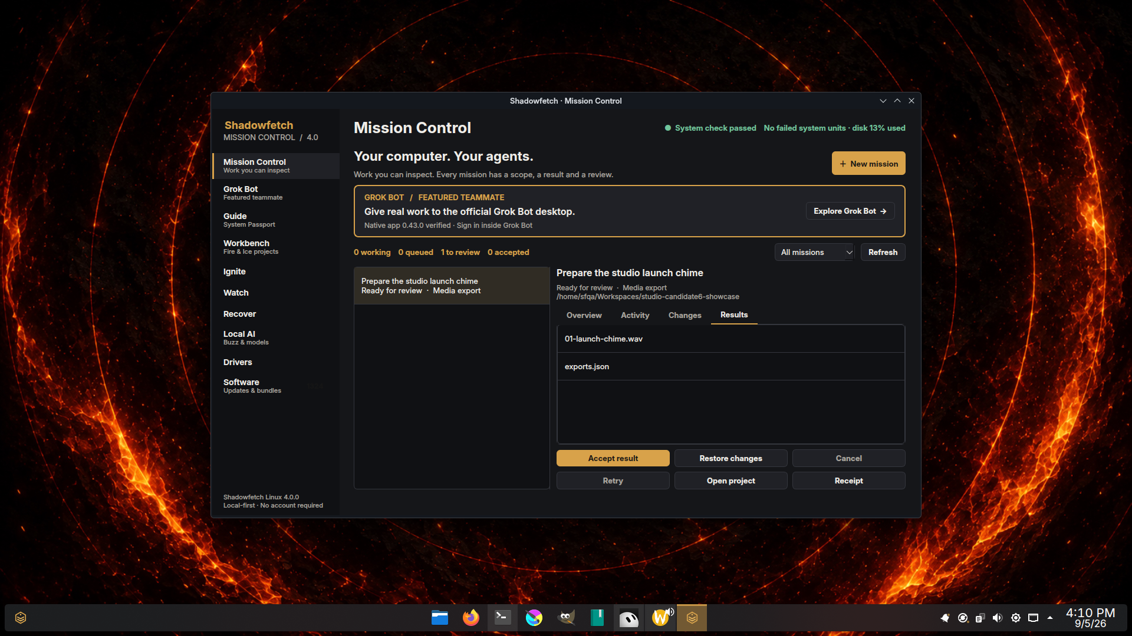The width and height of the screenshot is (1132, 636).
Task: Click System check passed status
Action: [x=710, y=128]
